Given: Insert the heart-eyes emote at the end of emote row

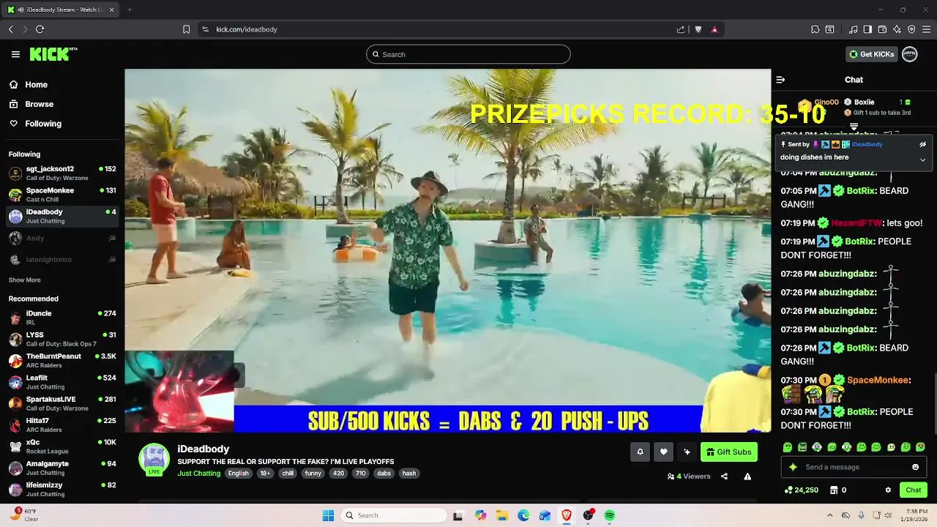Looking at the screenshot, I should tap(920, 447).
